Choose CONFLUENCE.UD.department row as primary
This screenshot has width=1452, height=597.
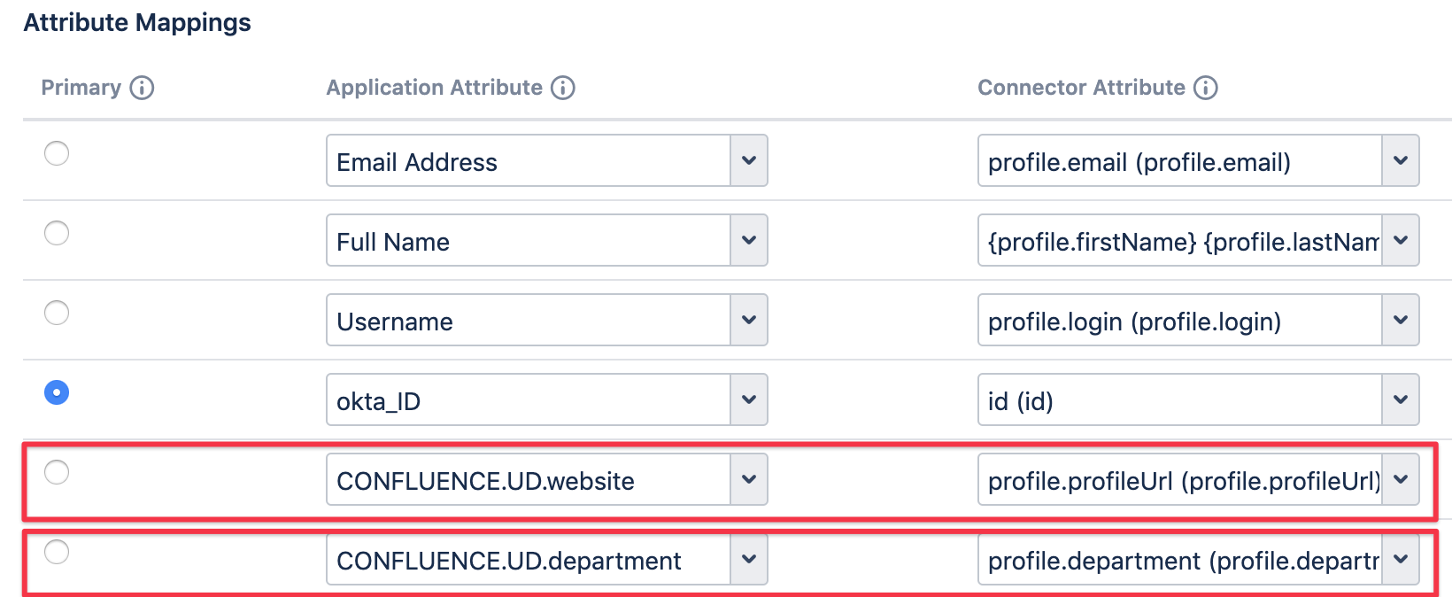[x=57, y=552]
